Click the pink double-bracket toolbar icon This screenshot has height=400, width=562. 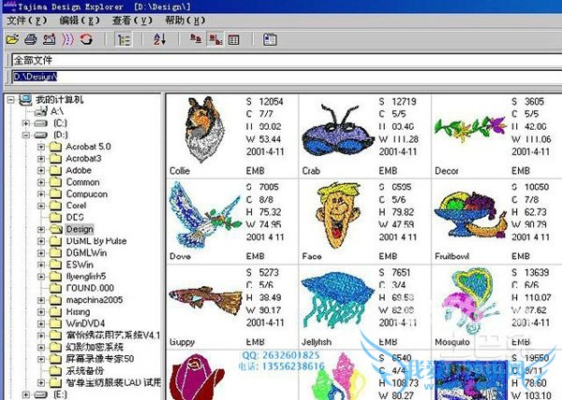pyautogui.click(x=67, y=39)
